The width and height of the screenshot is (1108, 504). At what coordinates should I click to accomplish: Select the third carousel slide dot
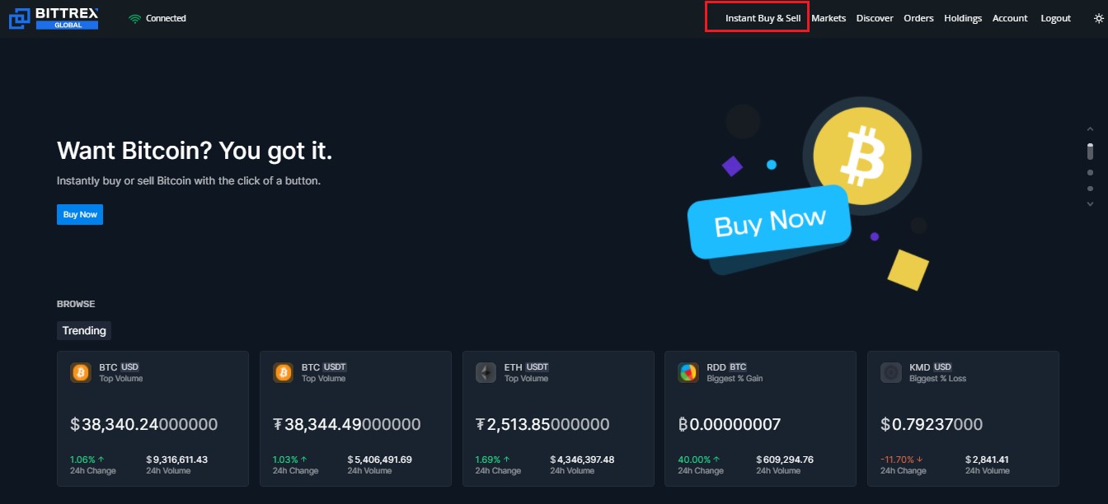pos(1090,189)
